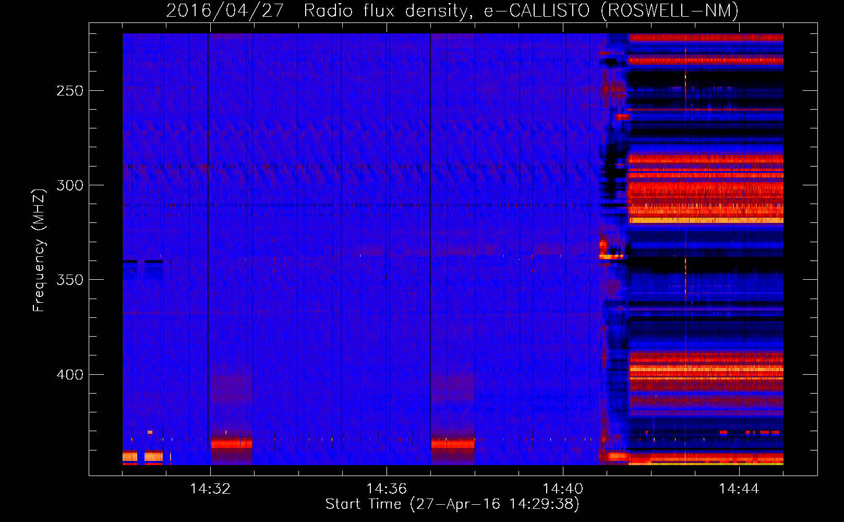Click the 14:44 time tick label
The height and width of the screenshot is (522, 844).
pyautogui.click(x=739, y=489)
